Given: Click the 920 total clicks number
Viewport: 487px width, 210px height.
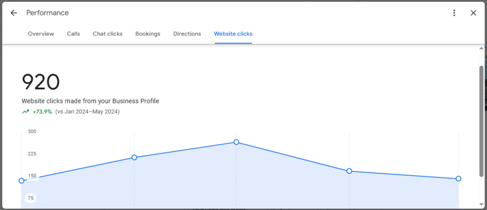Looking at the screenshot, I should click(41, 83).
